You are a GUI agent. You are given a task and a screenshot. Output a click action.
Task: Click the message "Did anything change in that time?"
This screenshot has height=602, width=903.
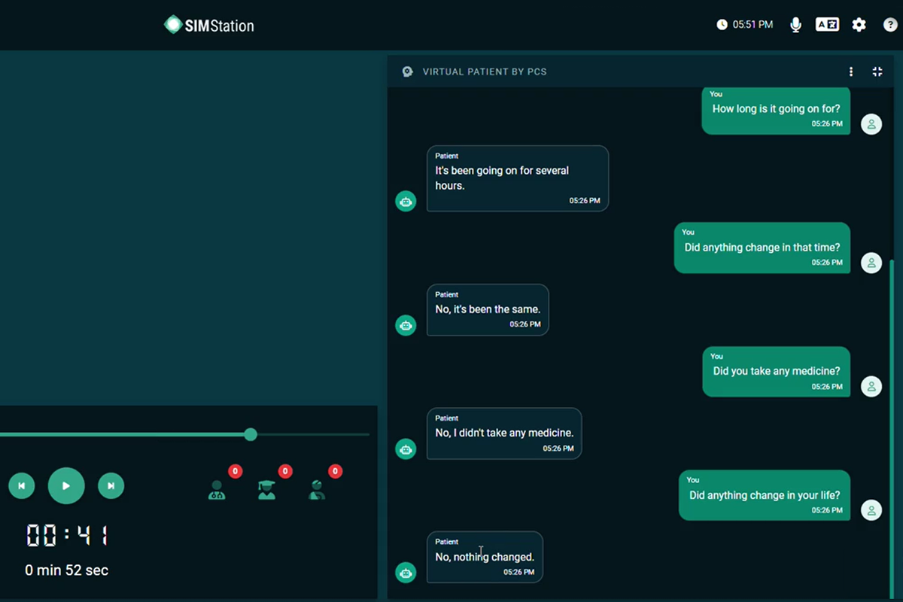pos(762,248)
